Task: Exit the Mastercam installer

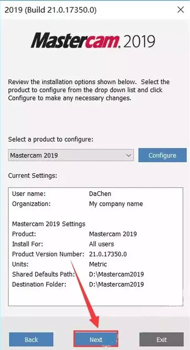Action: click(161, 340)
